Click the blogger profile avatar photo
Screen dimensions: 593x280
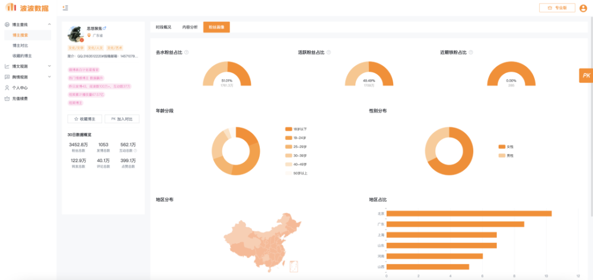[x=76, y=34]
